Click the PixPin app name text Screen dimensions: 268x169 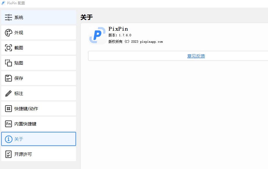tap(118, 29)
